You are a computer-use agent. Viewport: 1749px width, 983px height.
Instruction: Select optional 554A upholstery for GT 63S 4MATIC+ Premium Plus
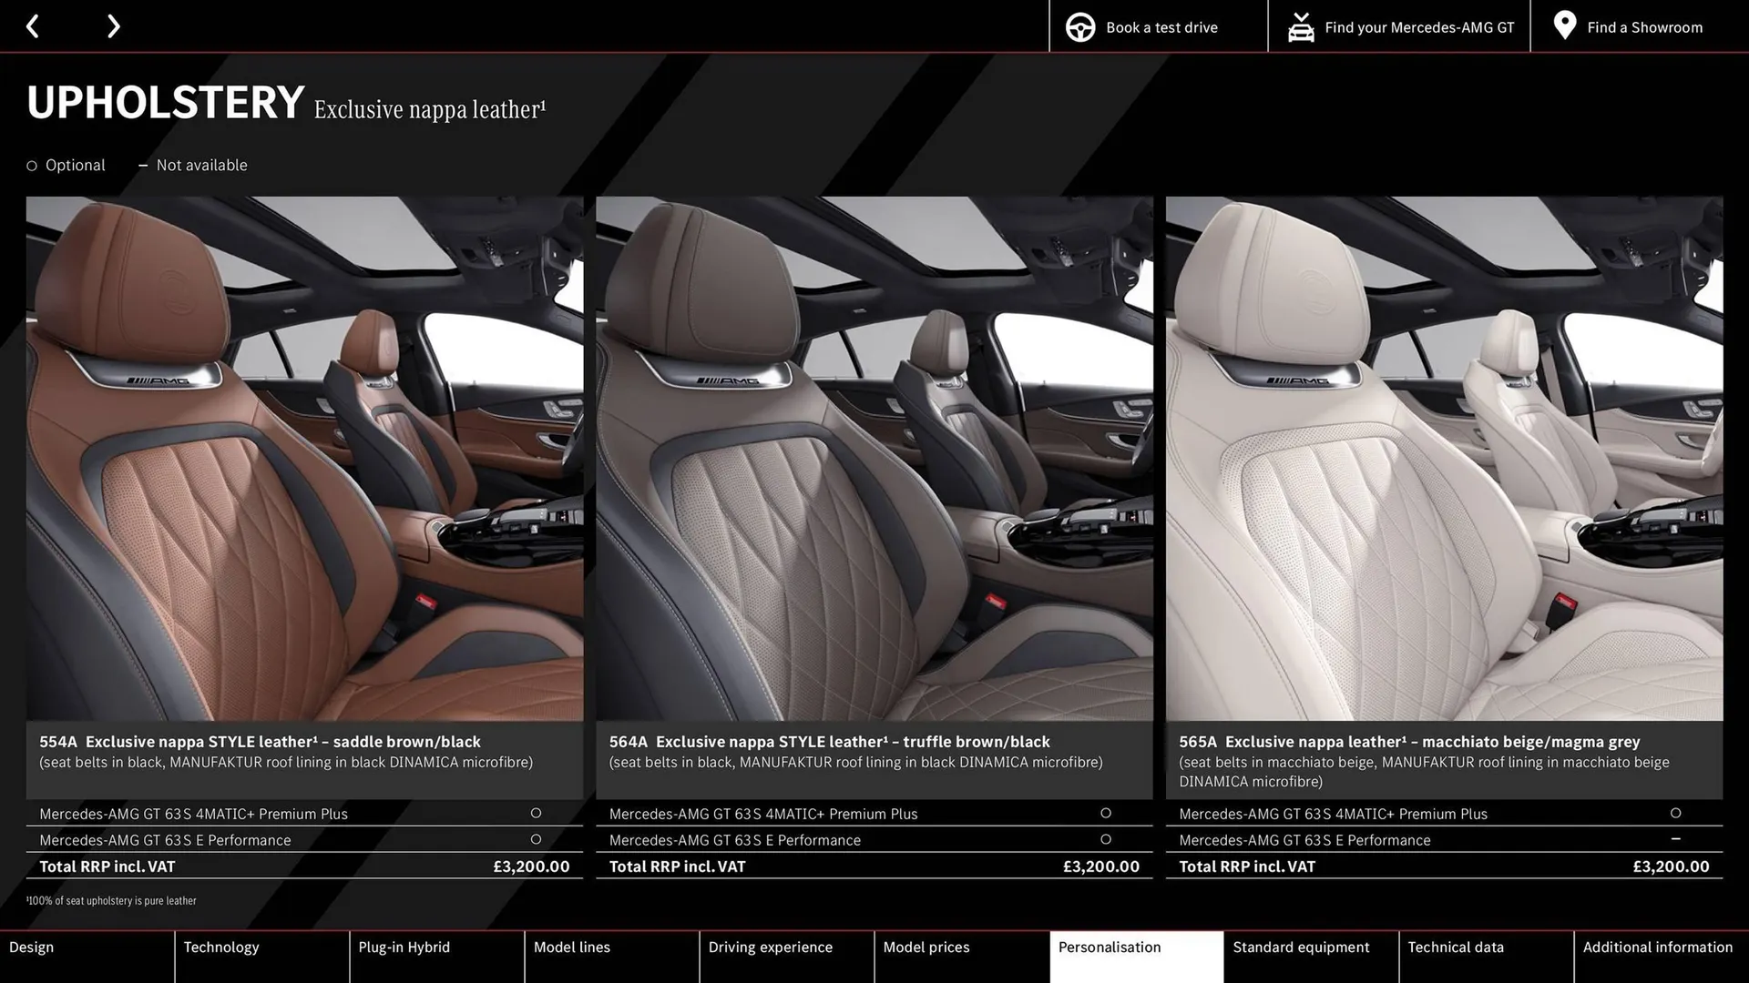536,813
